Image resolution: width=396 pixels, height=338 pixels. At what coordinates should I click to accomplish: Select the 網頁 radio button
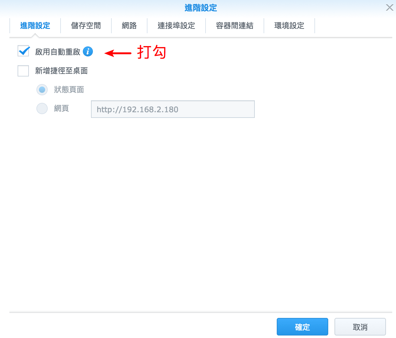click(42, 108)
